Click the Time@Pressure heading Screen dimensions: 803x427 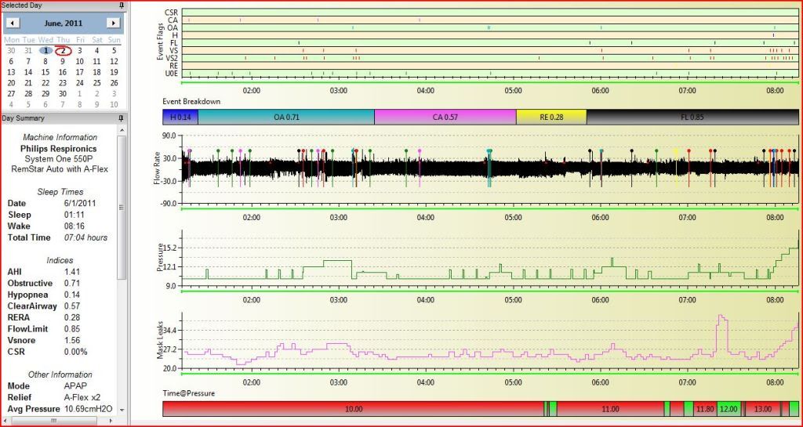click(188, 393)
